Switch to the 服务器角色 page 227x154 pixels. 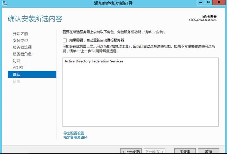coord(22,54)
